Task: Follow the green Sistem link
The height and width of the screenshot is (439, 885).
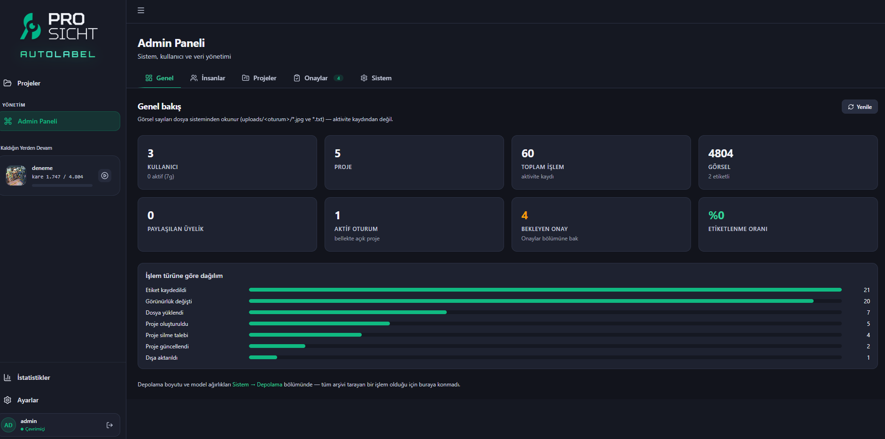Action: [241, 385]
